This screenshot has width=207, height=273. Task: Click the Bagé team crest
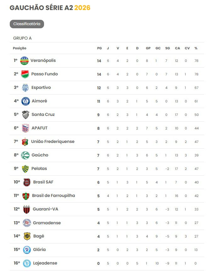pyautogui.click(x=27, y=236)
